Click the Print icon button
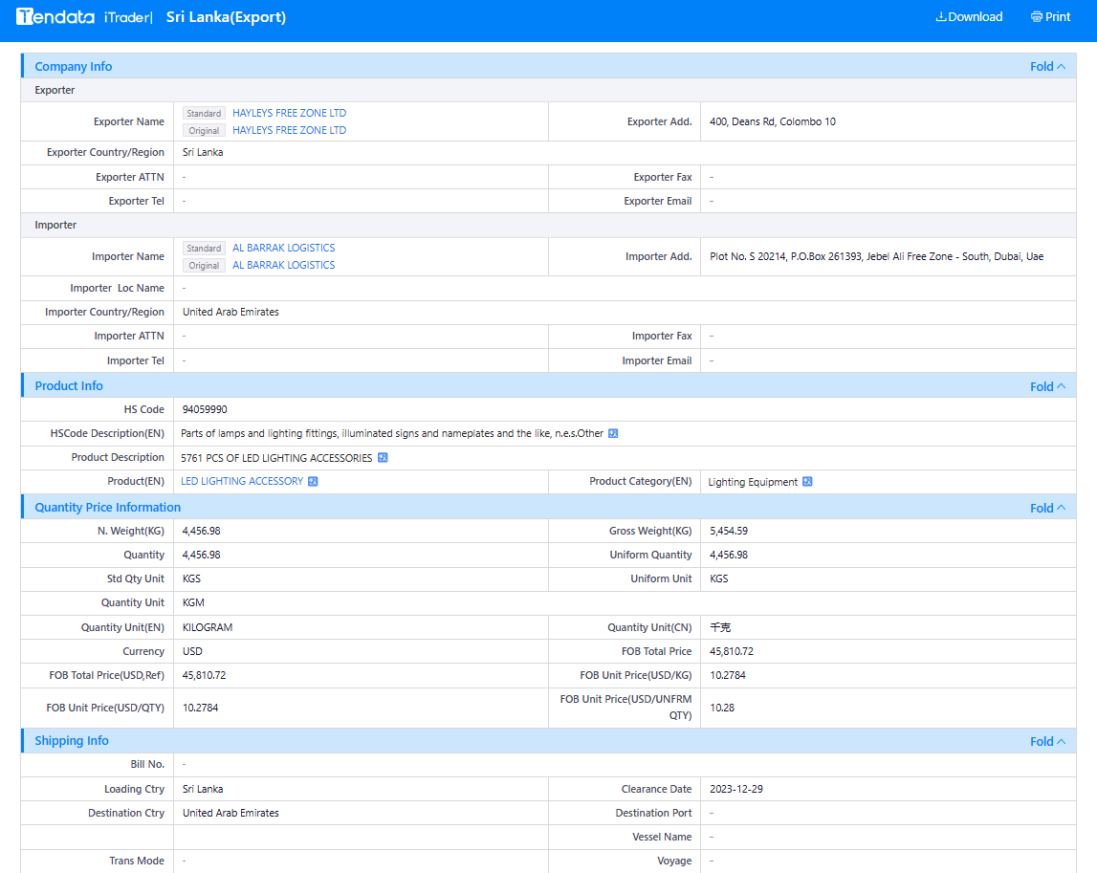 point(1050,17)
